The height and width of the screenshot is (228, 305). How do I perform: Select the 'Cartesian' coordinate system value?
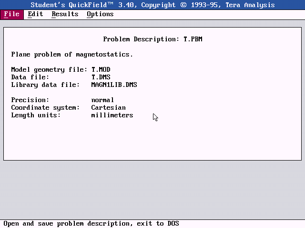pyautogui.click(x=109, y=108)
